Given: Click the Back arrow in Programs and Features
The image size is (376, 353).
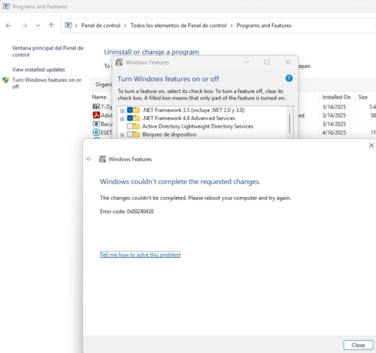Looking at the screenshot, I should click(x=9, y=25).
